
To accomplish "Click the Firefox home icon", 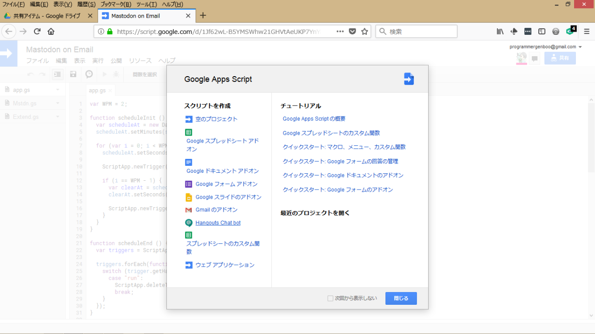I will pyautogui.click(x=51, y=32).
